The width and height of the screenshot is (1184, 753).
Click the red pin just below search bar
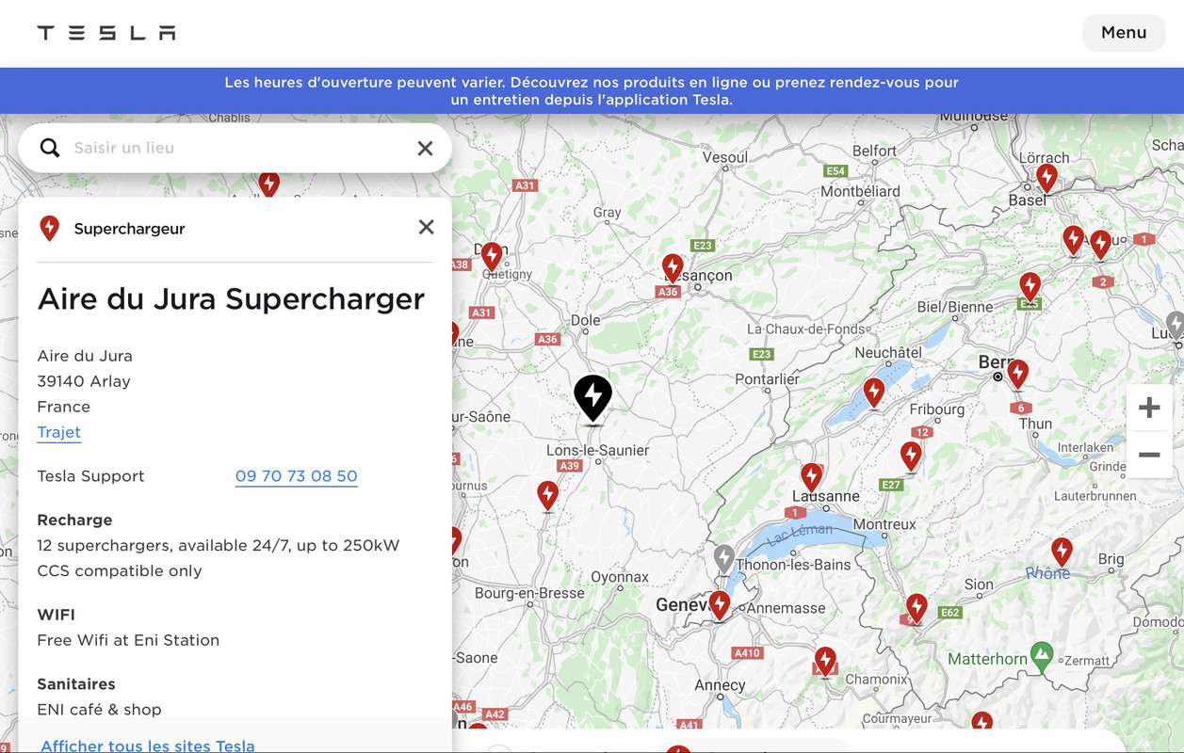click(x=269, y=184)
